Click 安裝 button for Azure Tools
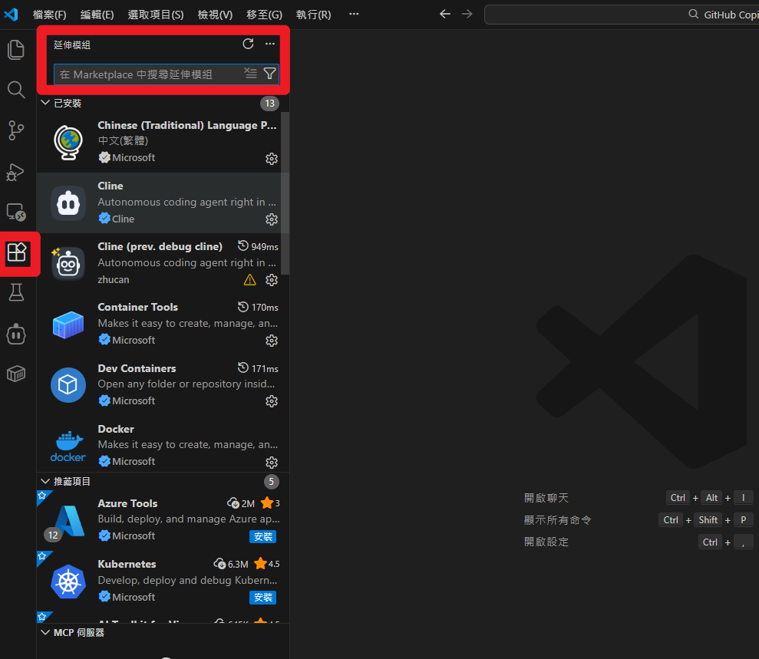This screenshot has width=759, height=659. click(x=262, y=536)
